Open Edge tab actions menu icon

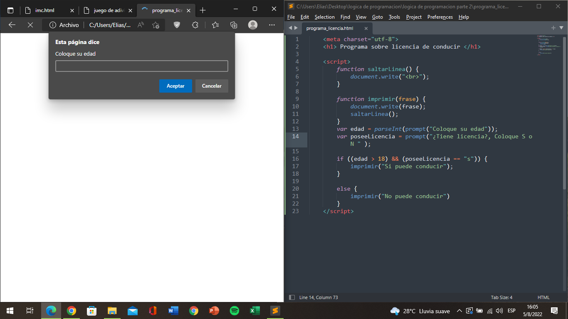10,10
